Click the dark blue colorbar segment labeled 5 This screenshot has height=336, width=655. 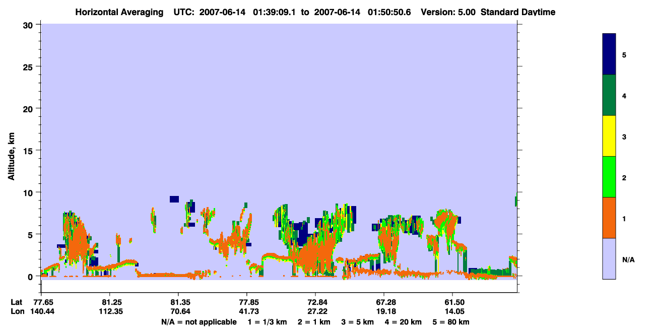(x=609, y=54)
